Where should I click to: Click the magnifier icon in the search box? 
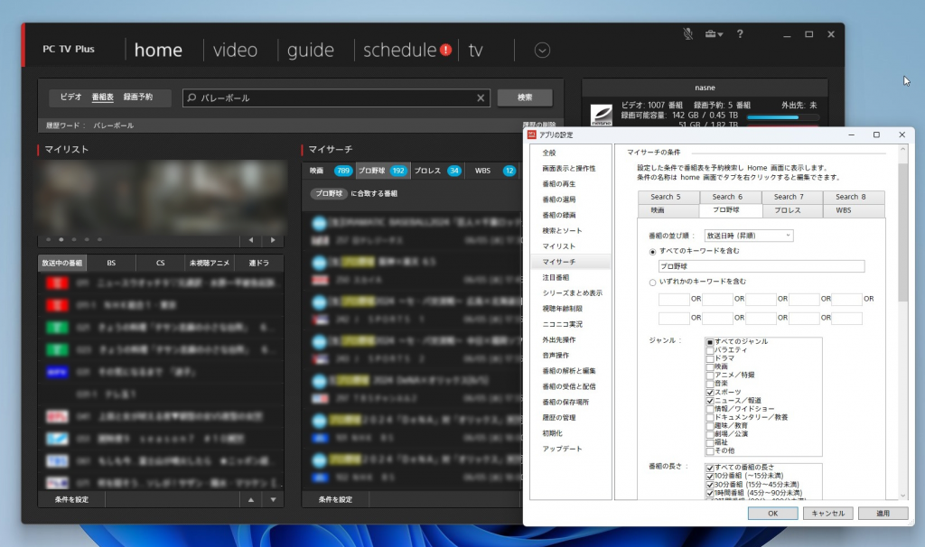[192, 97]
